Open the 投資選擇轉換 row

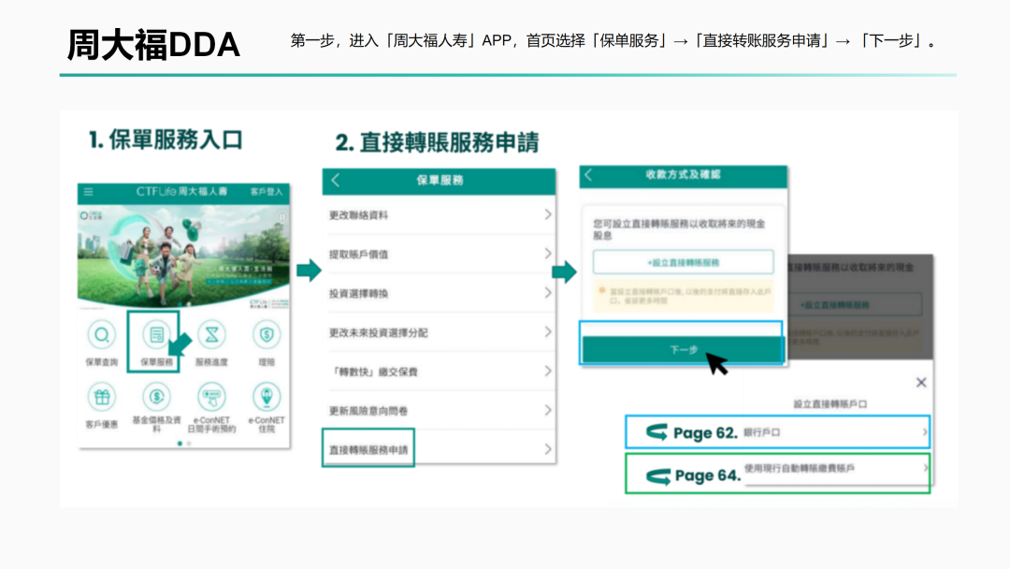(439, 294)
